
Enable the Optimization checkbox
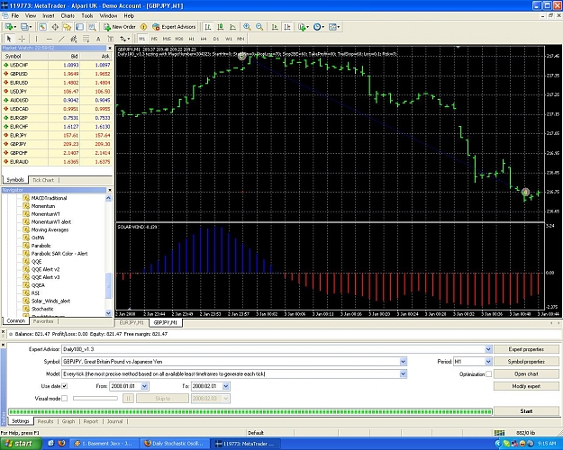click(488, 373)
